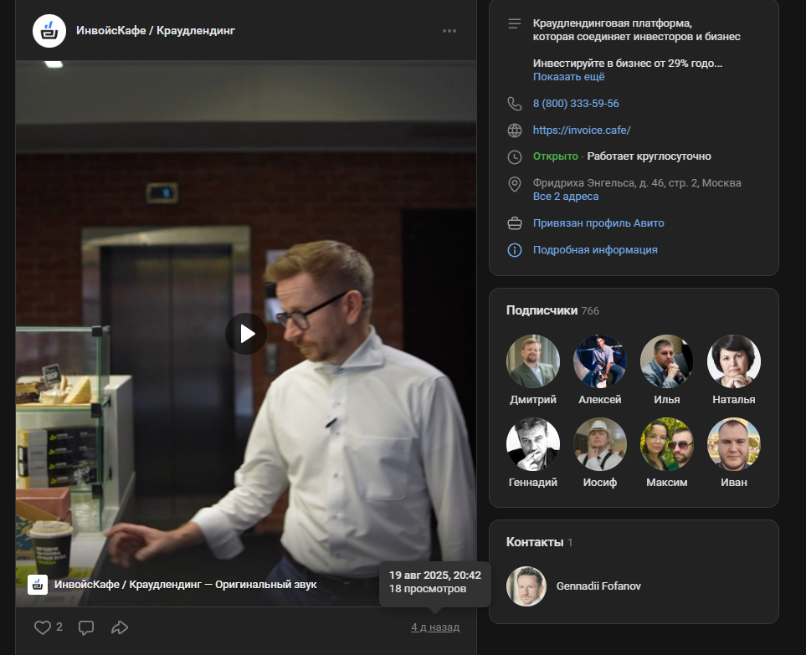Screen dimensions: 806x655
Task: Open contact Gennadii Fofanov's profile
Action: click(598, 586)
